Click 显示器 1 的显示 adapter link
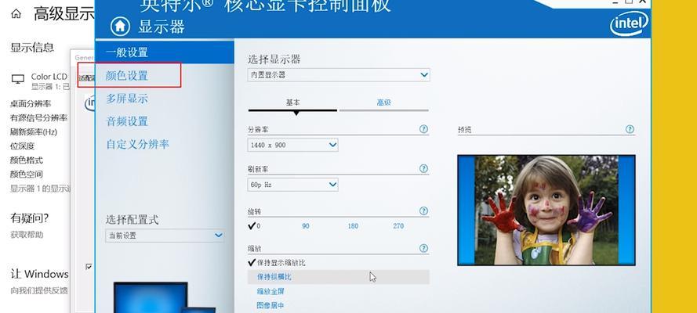 40,189
